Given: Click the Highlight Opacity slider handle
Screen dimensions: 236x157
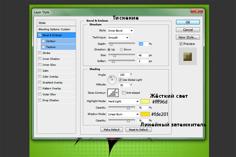Looking at the screenshot, I should (128, 108).
